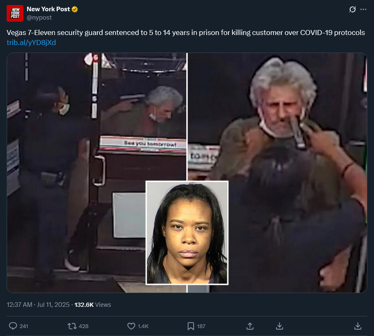Click the share upload arrow icon

pos(250,326)
